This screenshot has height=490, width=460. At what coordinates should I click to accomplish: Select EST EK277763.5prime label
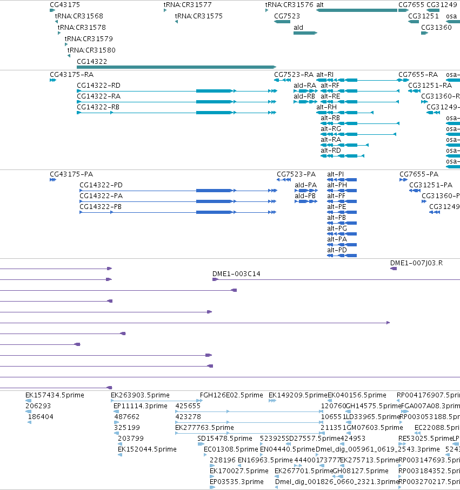tap(205, 428)
